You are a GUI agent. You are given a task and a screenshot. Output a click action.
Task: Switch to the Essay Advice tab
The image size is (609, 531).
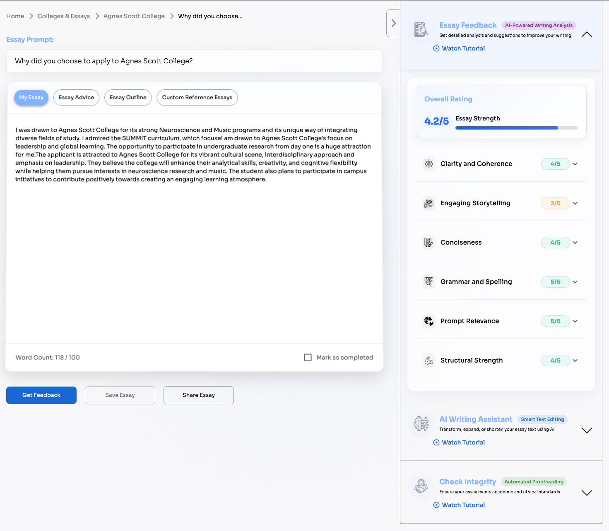coord(76,98)
